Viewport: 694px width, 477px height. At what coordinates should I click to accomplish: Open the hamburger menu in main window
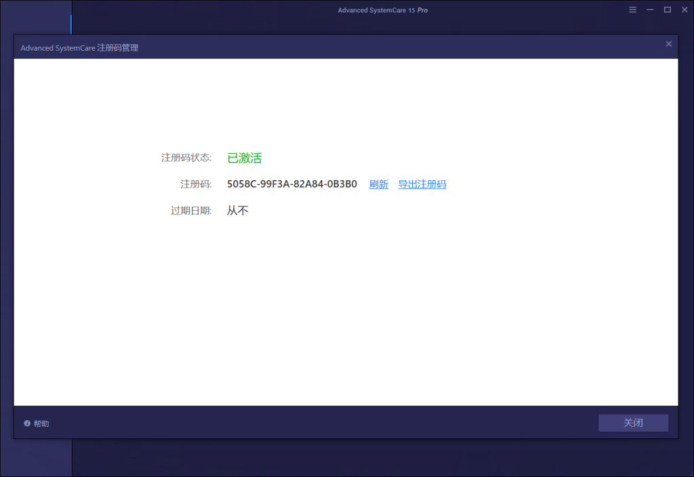(632, 9)
